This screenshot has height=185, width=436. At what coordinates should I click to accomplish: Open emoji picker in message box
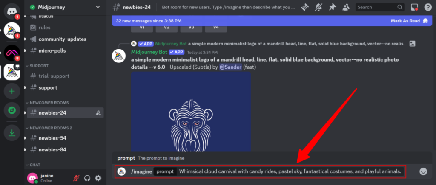coord(423,171)
